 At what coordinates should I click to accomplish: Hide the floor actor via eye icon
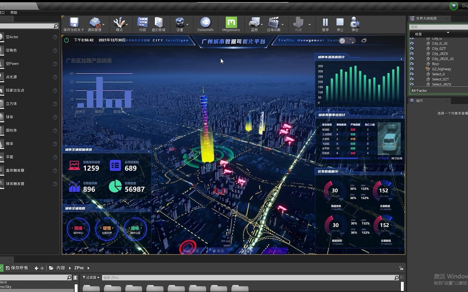pos(412,64)
